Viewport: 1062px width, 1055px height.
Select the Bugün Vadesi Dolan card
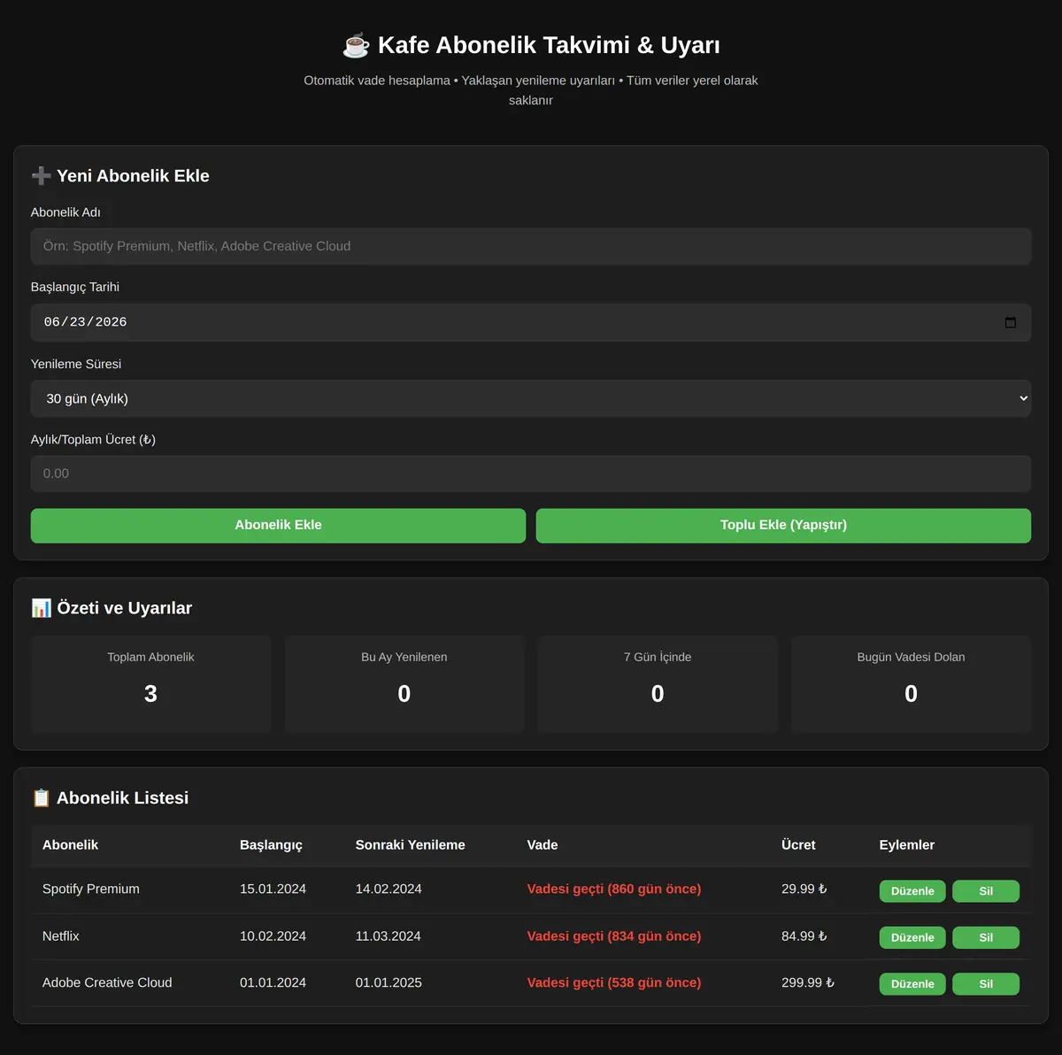pyautogui.click(x=911, y=683)
